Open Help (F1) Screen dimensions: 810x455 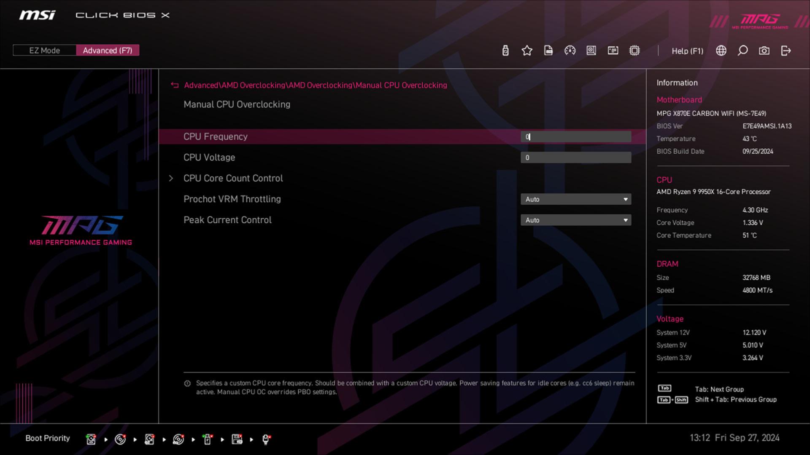687,51
